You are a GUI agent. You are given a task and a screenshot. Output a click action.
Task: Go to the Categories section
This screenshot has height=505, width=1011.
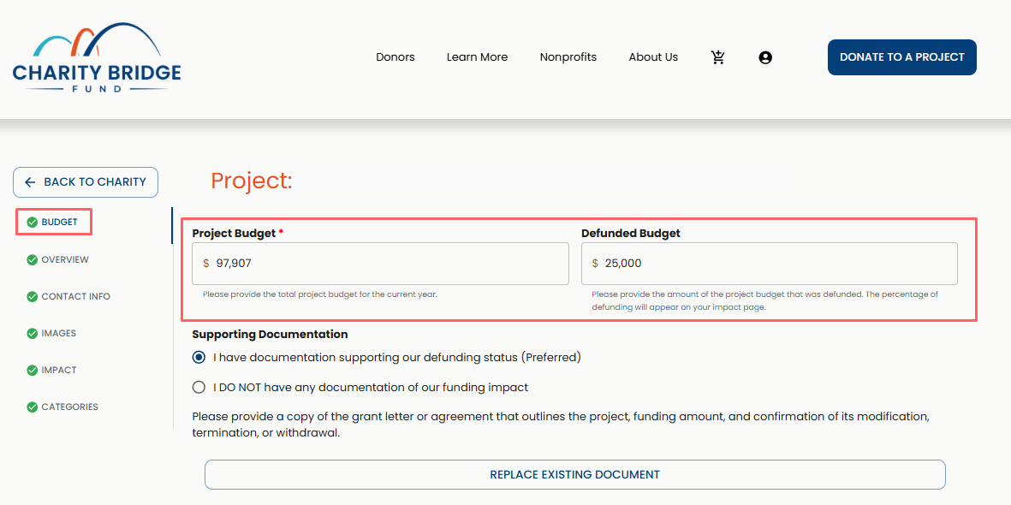pos(69,407)
